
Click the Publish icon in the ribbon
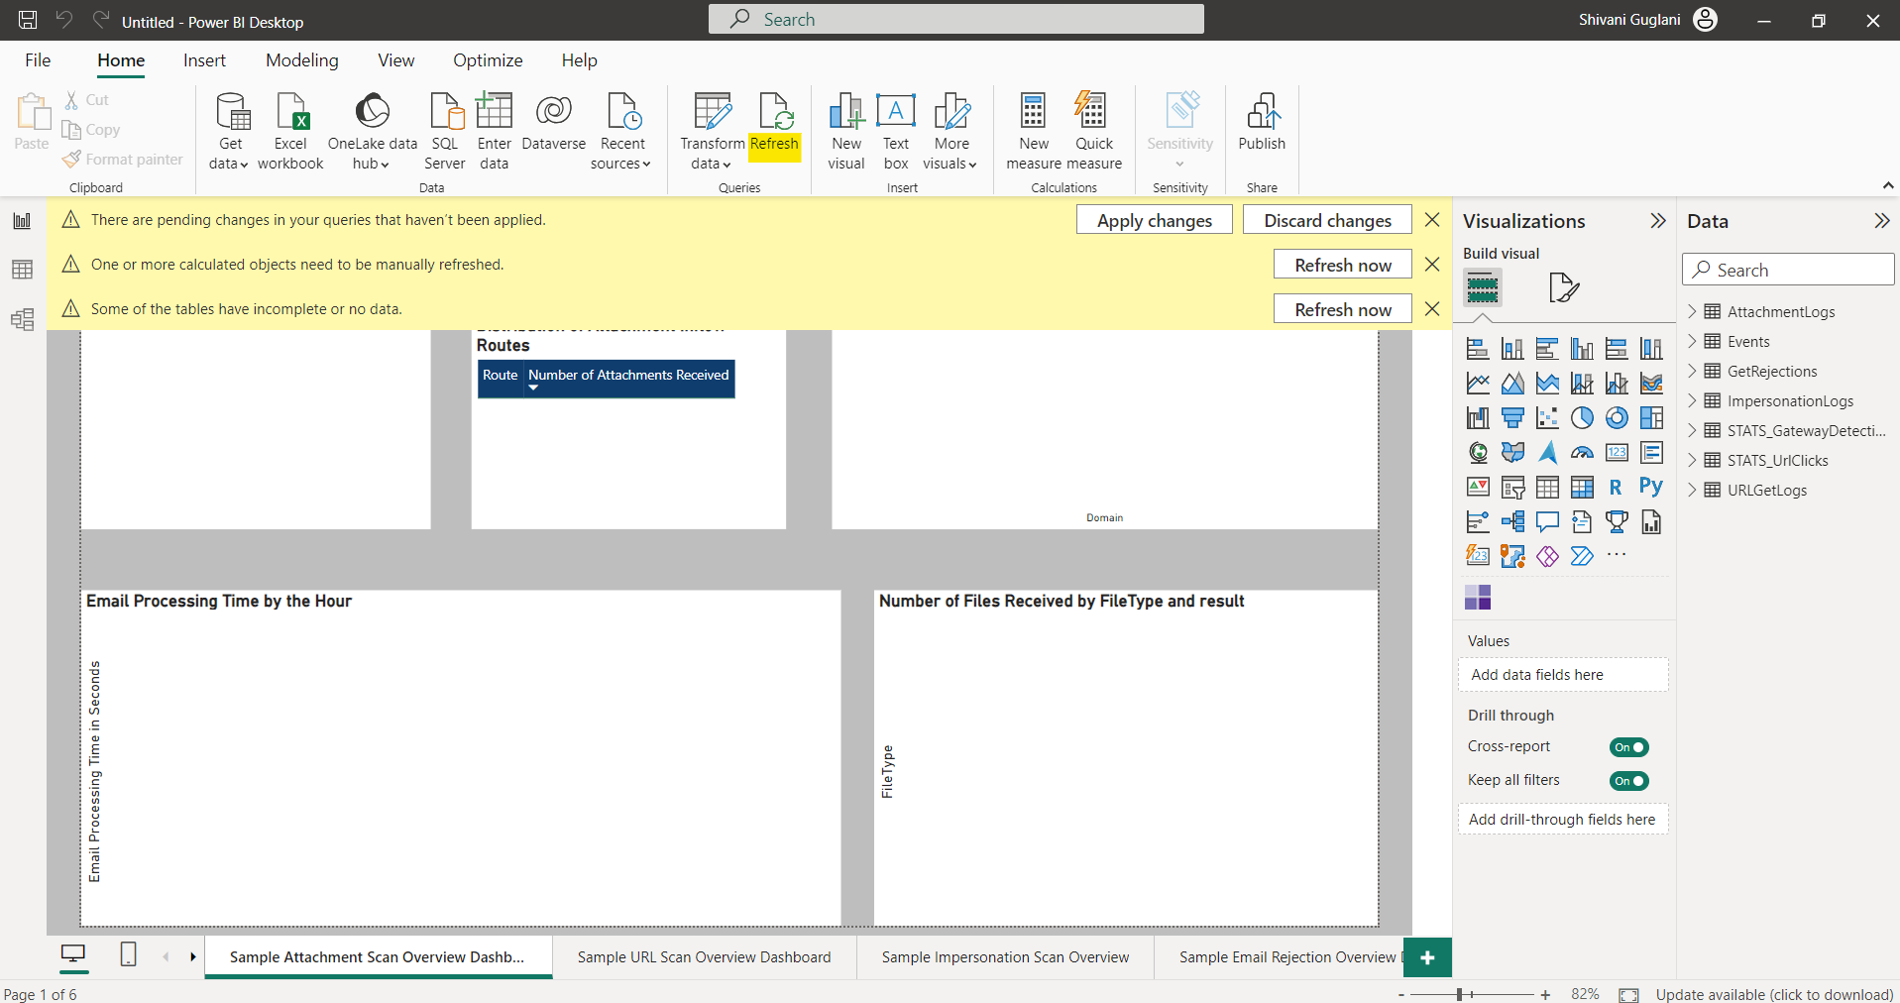(1261, 122)
